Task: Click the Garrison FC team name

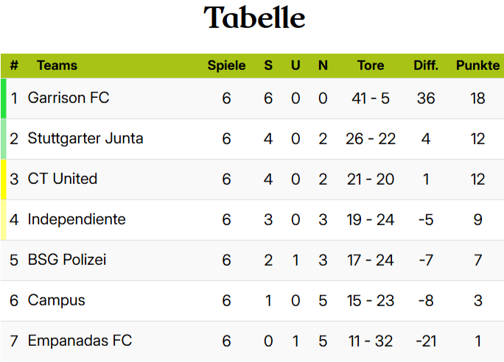Action: click(69, 98)
